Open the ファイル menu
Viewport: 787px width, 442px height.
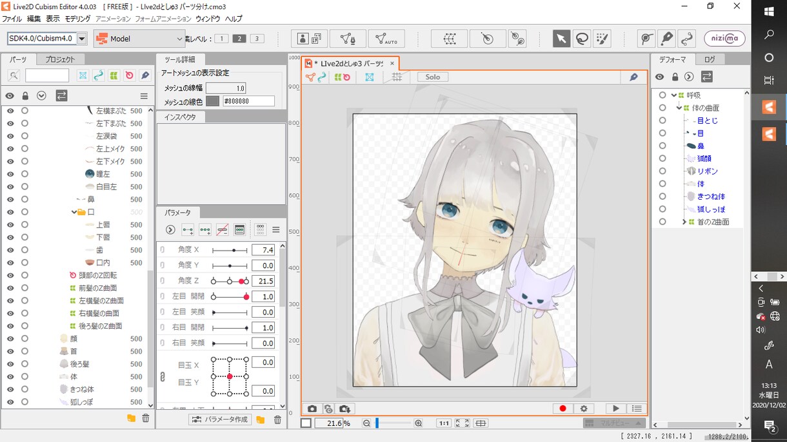(x=12, y=19)
